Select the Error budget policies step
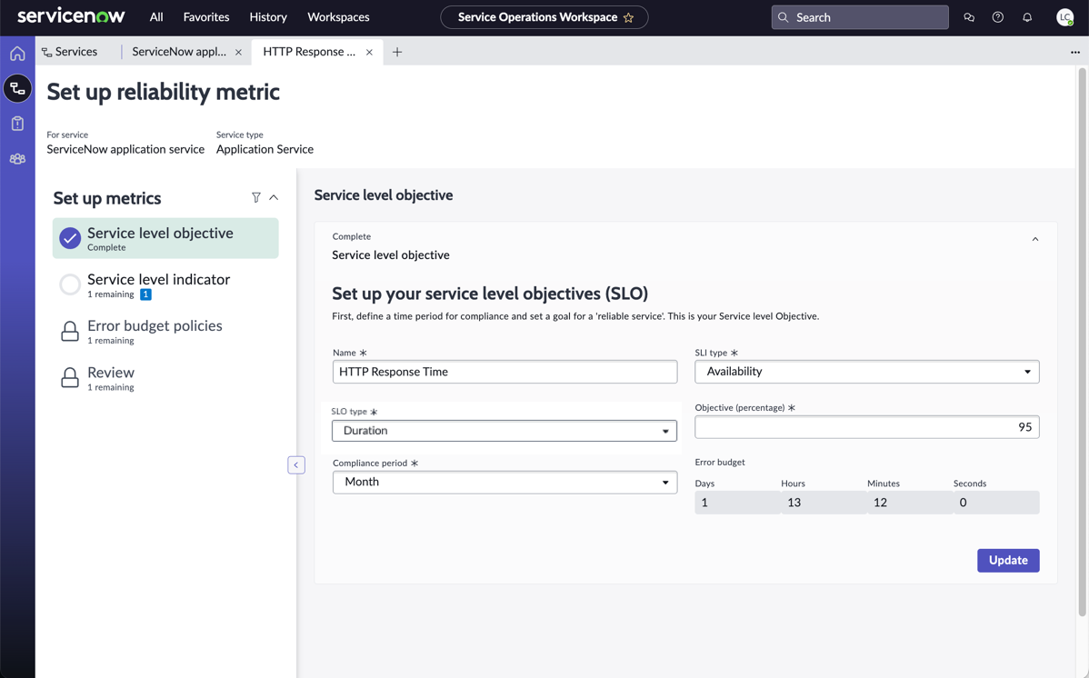Viewport: 1089px width, 678px height. click(165, 332)
